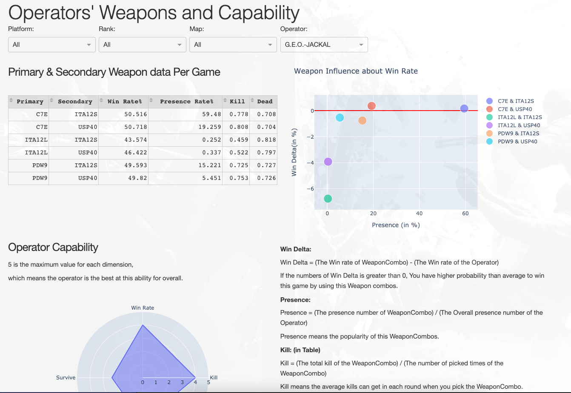Screen dimensions: 571x393
Task: Open the Map dropdown
Action: pos(233,44)
